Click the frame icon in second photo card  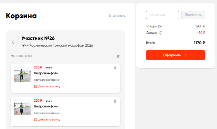point(36,120)
